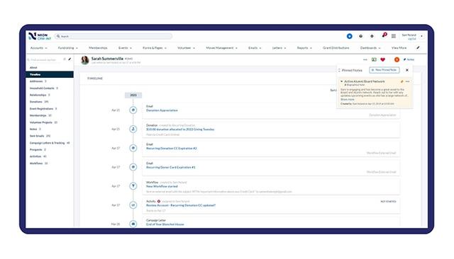The width and height of the screenshot is (454, 259).
Task: Open the Forms & Pages menu
Action: point(155,48)
